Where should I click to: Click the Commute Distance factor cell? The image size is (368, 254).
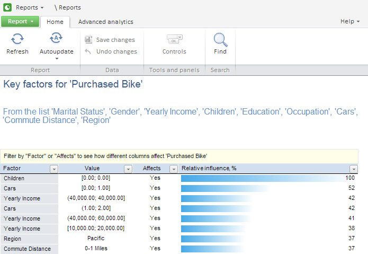(x=29, y=249)
